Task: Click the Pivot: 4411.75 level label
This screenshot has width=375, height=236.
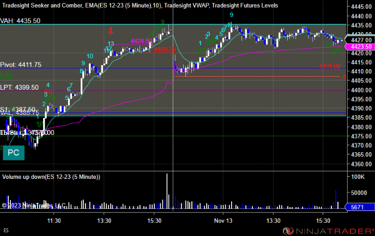Action: pos(21,65)
